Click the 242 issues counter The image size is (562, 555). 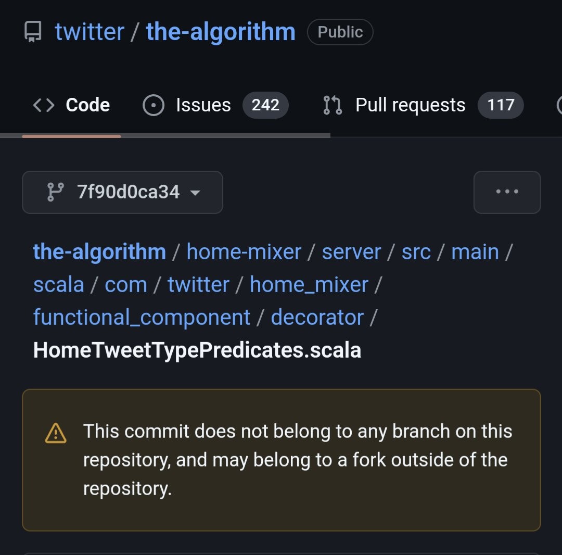[x=265, y=105]
